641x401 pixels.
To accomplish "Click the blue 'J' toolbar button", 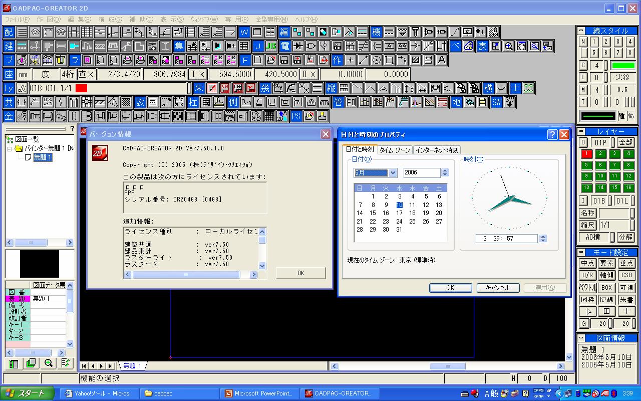I will point(258,46).
